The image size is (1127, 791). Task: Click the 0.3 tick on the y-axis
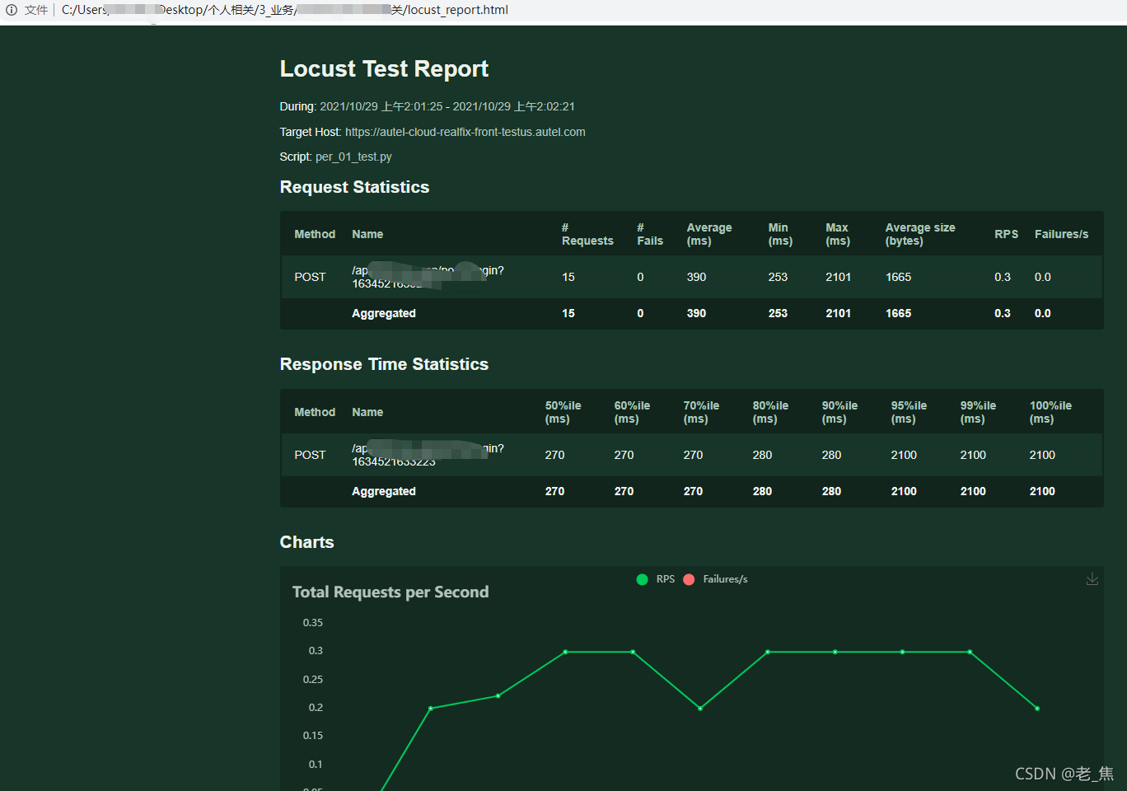pos(316,651)
